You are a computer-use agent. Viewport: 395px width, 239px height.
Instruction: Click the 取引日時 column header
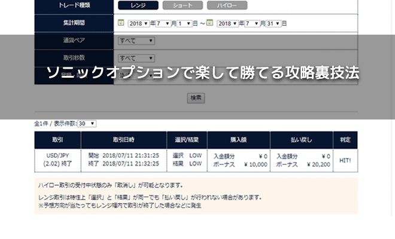124,140
